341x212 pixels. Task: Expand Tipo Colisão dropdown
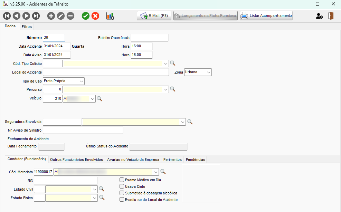click(166, 64)
